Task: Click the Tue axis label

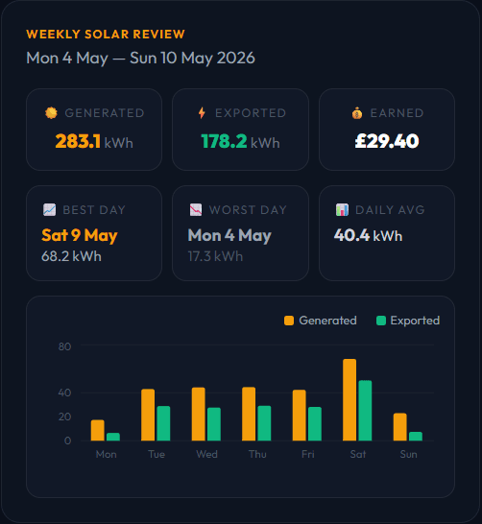Action: 157,454
